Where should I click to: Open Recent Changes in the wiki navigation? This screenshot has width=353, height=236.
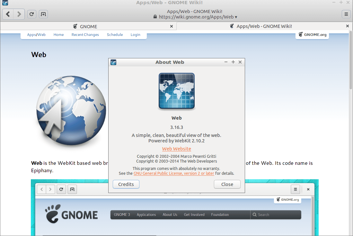[85, 35]
